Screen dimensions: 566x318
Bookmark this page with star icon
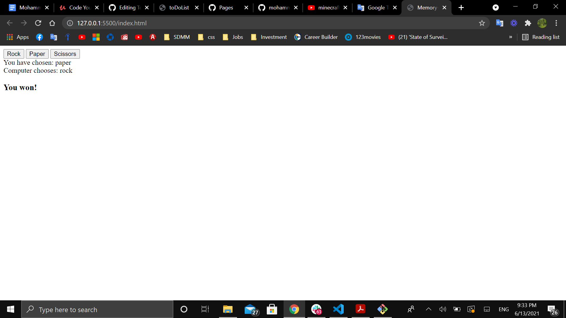[x=482, y=23]
